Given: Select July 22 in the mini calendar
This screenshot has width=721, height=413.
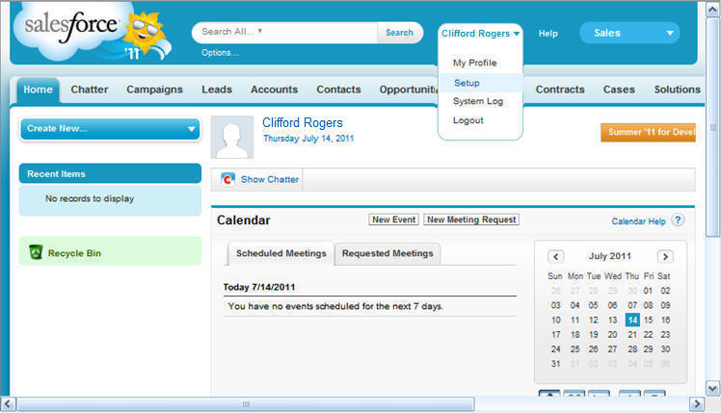Looking at the screenshot, I should pyautogui.click(x=648, y=334).
